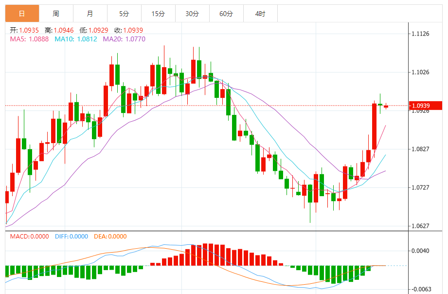
Task: Click the MA10: 1.0812 indicator label
Action: (x=76, y=39)
